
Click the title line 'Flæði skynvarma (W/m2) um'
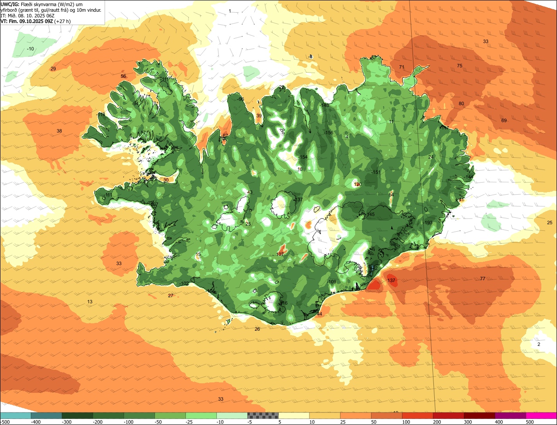tap(52, 4)
